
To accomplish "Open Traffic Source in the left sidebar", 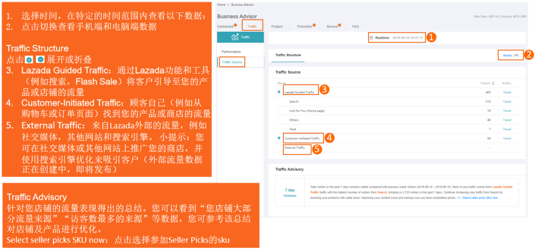I will click(x=232, y=62).
